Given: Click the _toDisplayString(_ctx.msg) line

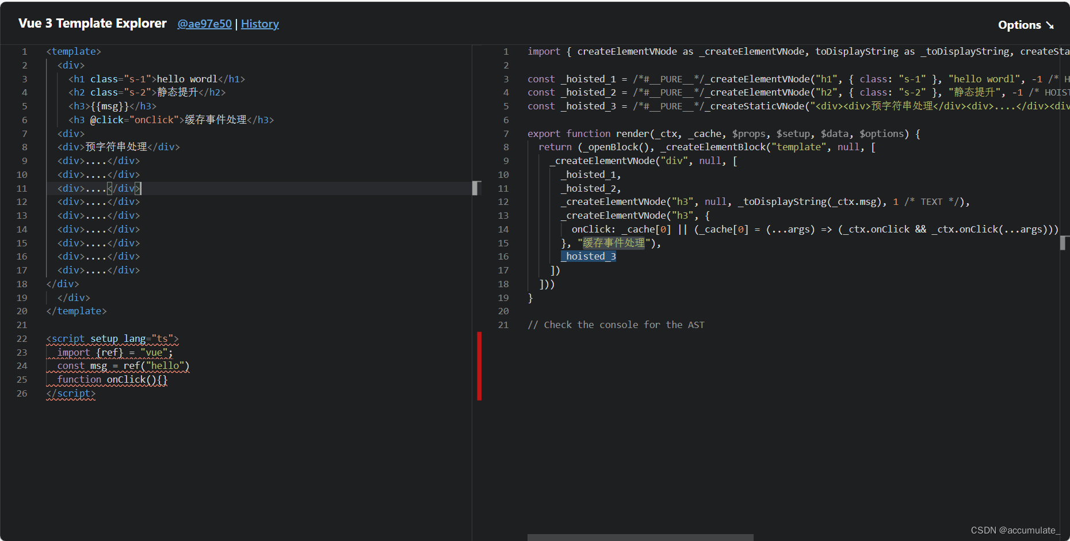Looking at the screenshot, I should [x=765, y=201].
